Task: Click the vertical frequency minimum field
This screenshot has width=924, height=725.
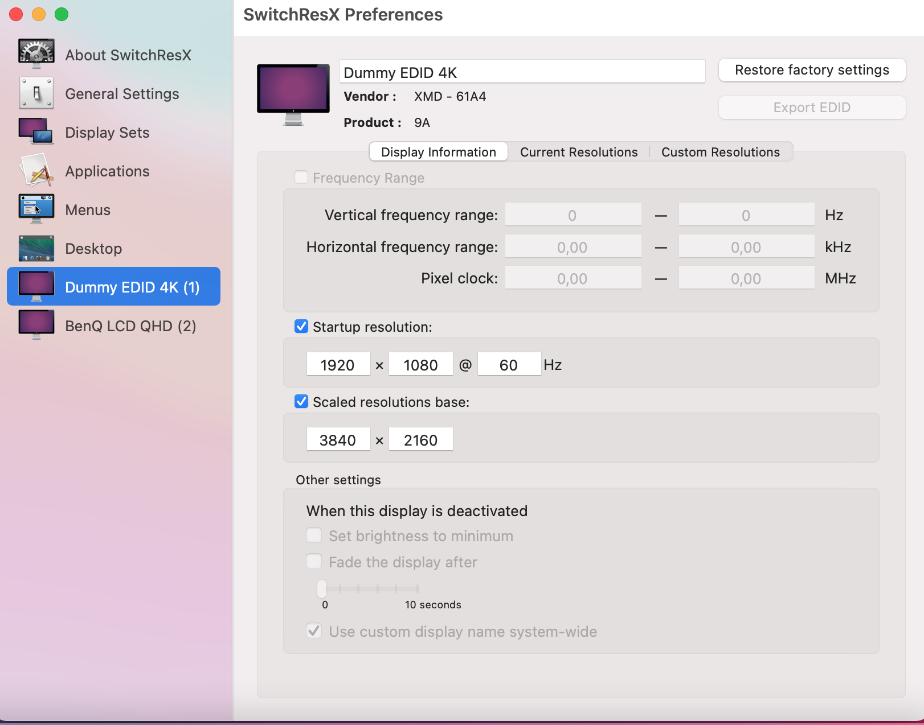Action: 573,215
